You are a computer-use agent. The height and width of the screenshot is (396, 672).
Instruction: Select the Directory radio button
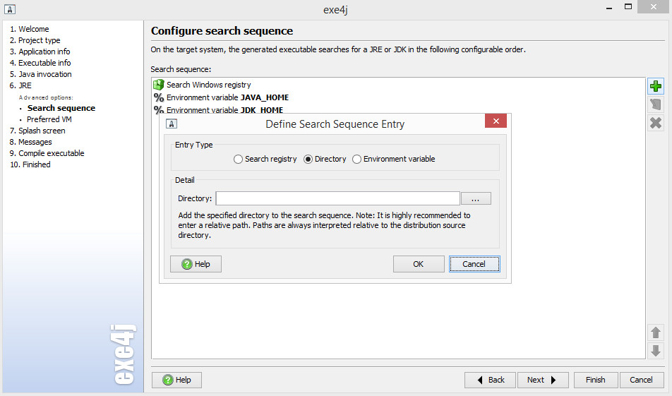(x=308, y=159)
